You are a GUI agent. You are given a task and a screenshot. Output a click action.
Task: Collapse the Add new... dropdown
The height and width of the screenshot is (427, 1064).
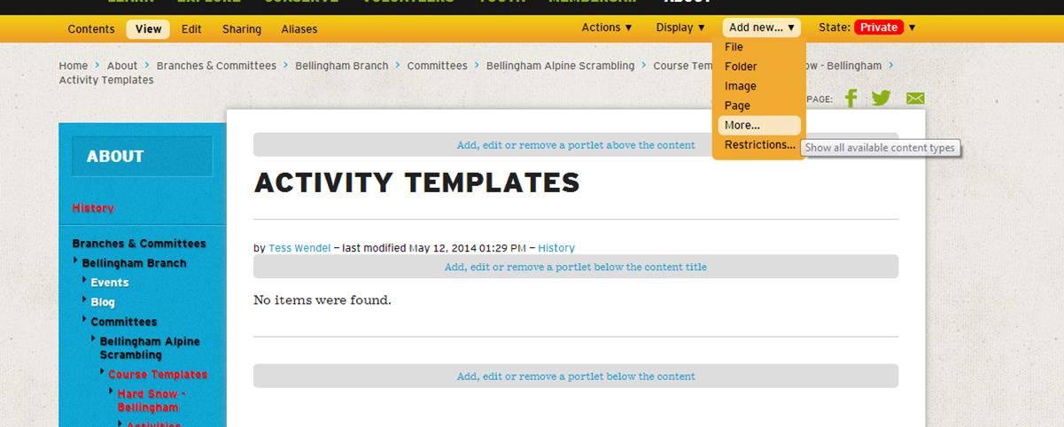pos(762,27)
